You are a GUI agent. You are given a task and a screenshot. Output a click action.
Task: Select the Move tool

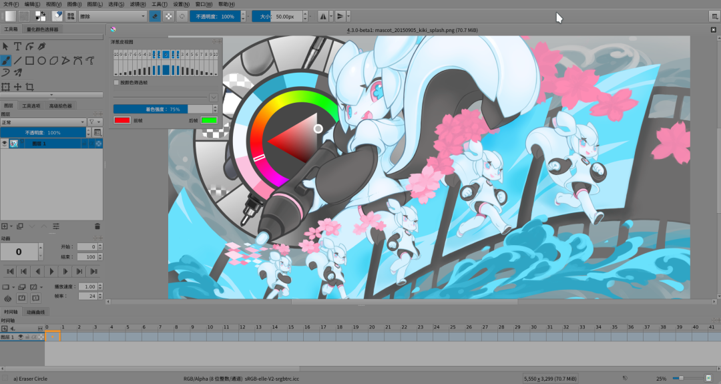click(x=17, y=86)
